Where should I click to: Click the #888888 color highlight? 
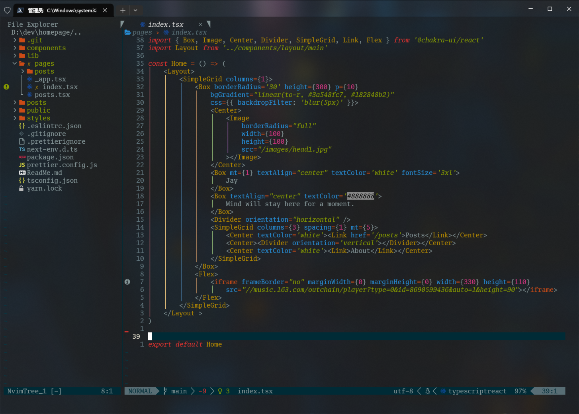[x=360, y=196]
